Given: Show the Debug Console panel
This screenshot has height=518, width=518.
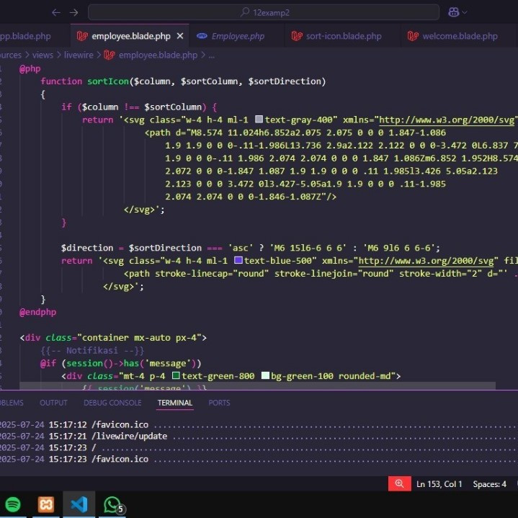Looking at the screenshot, I should click(112, 403).
